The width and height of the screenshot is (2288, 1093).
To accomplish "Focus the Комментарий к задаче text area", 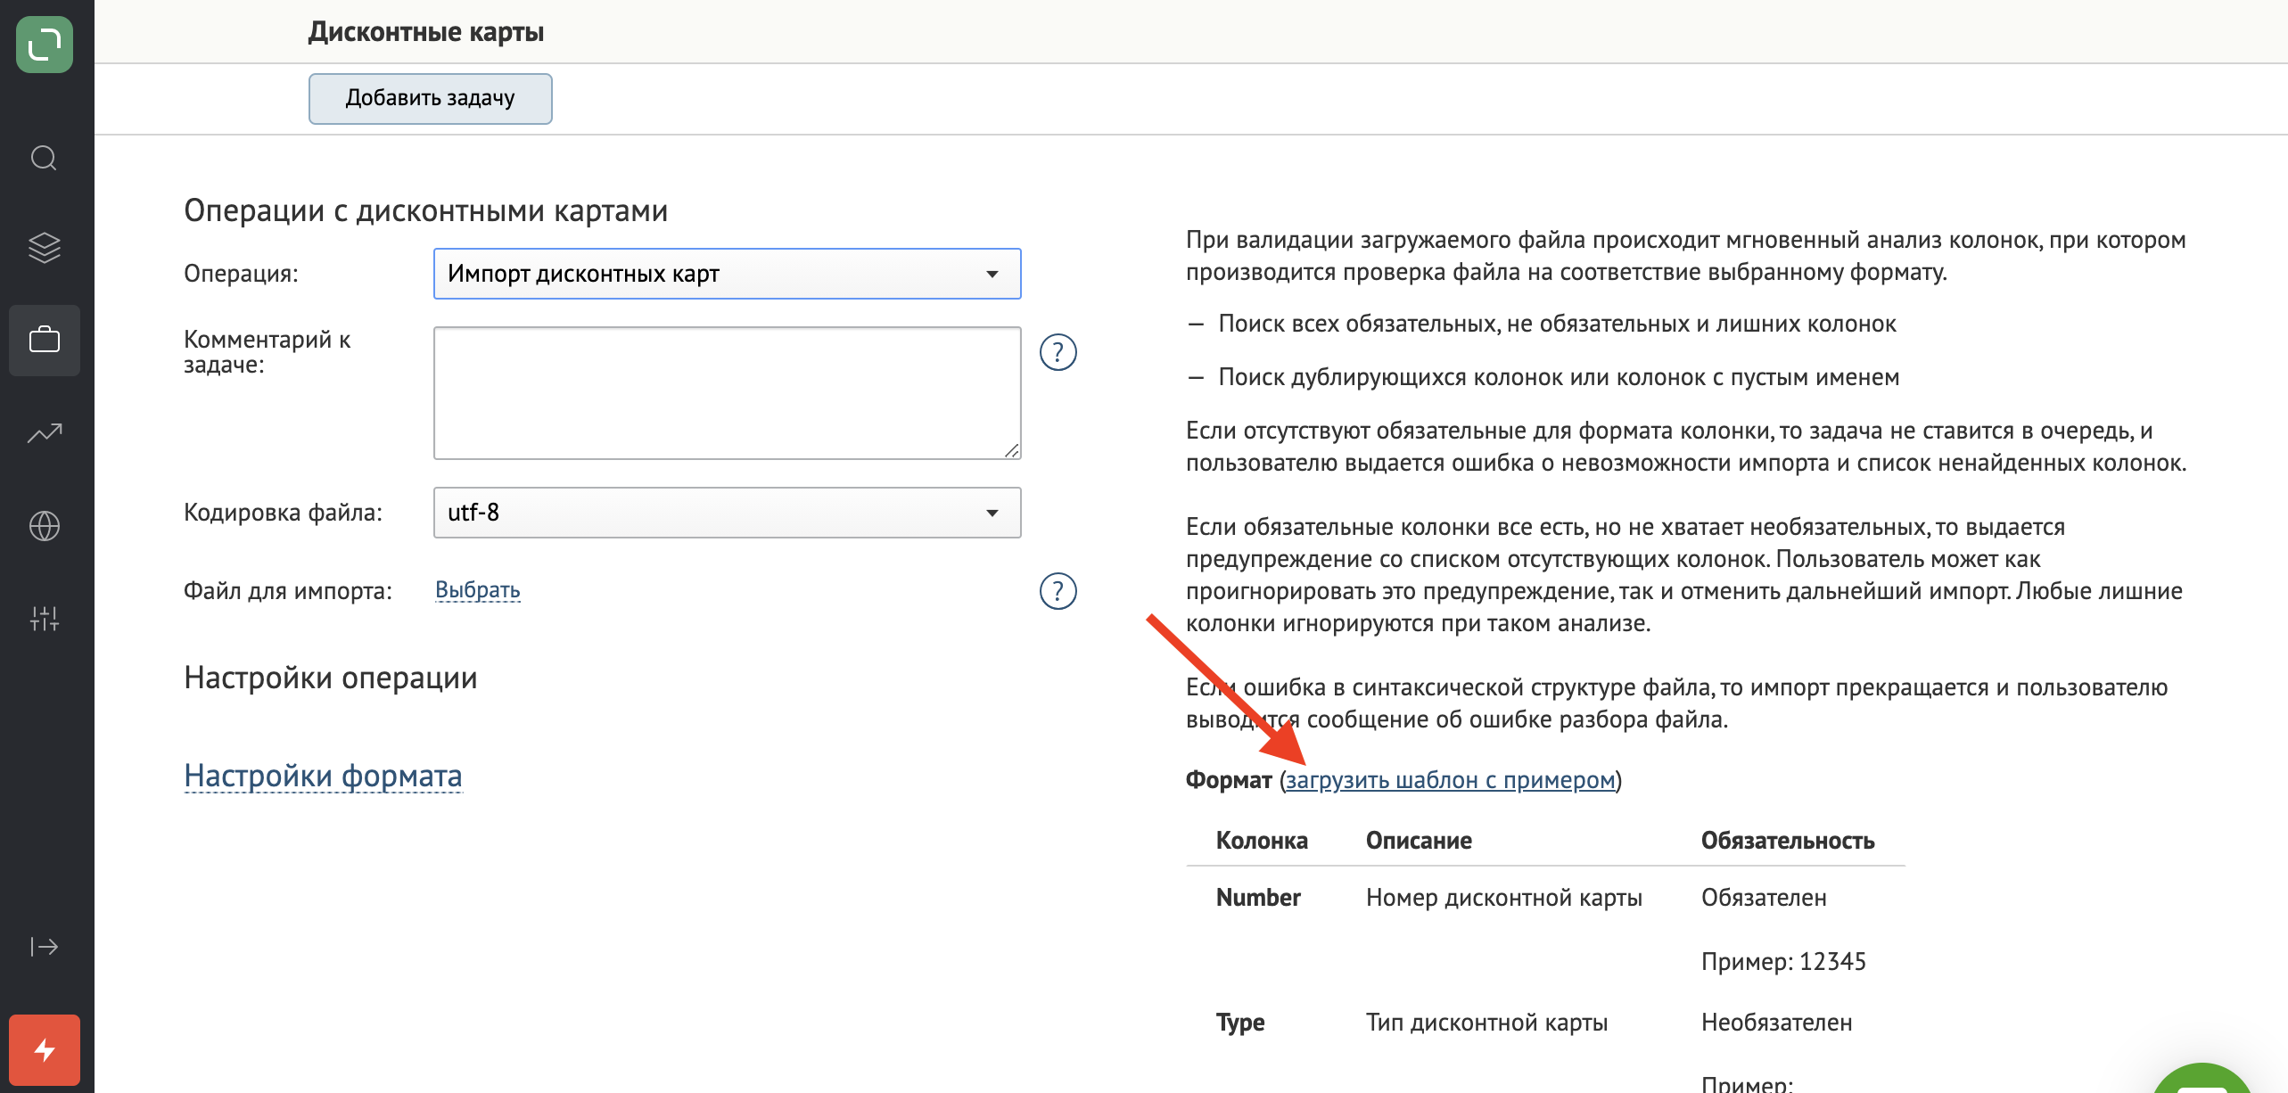I will (727, 393).
